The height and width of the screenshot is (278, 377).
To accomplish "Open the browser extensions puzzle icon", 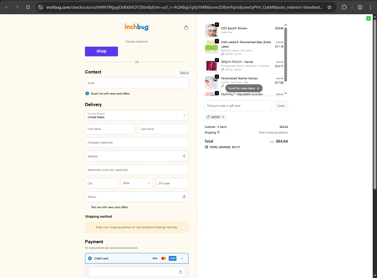I will (344, 7).
